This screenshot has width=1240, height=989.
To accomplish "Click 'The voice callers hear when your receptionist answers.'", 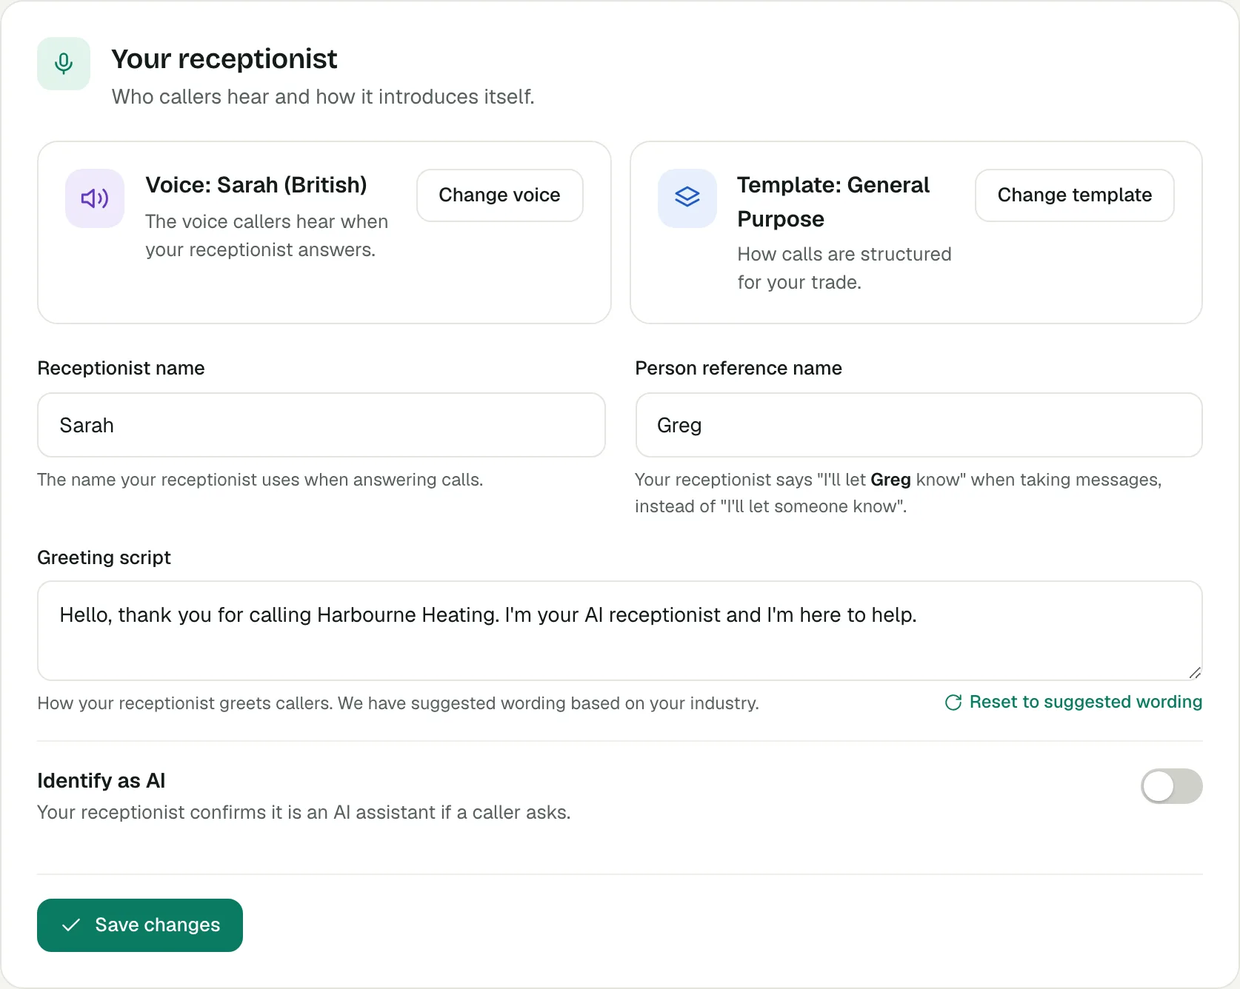I will [267, 235].
